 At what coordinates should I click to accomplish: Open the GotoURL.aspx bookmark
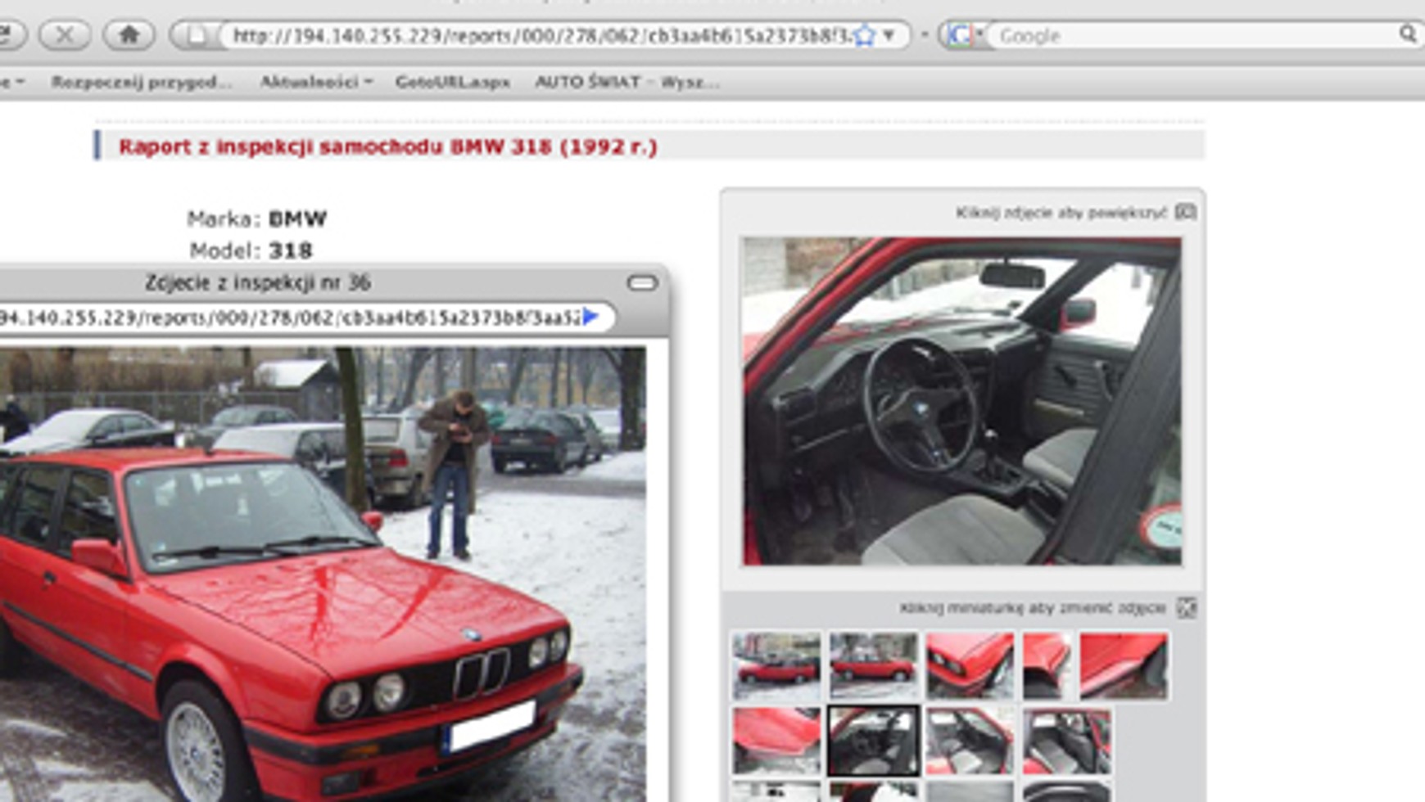click(x=452, y=82)
